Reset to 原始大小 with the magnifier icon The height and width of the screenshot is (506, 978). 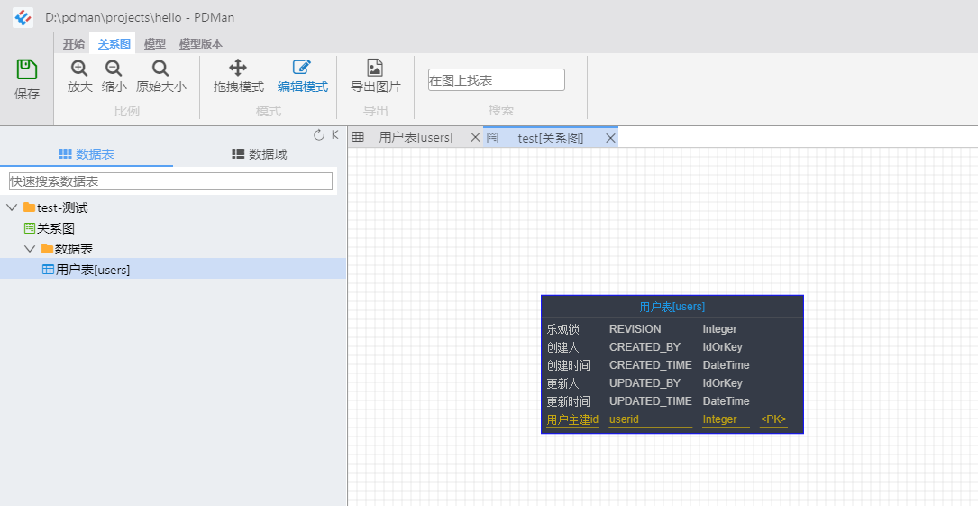(x=161, y=68)
